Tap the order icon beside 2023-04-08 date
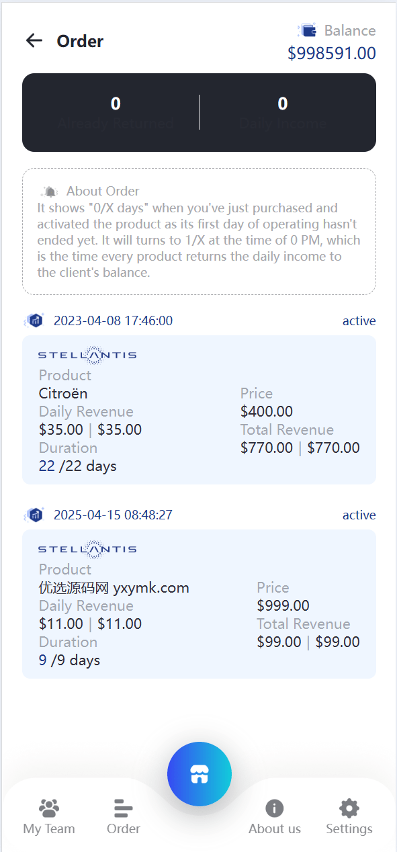This screenshot has width=397, height=852. tap(34, 321)
